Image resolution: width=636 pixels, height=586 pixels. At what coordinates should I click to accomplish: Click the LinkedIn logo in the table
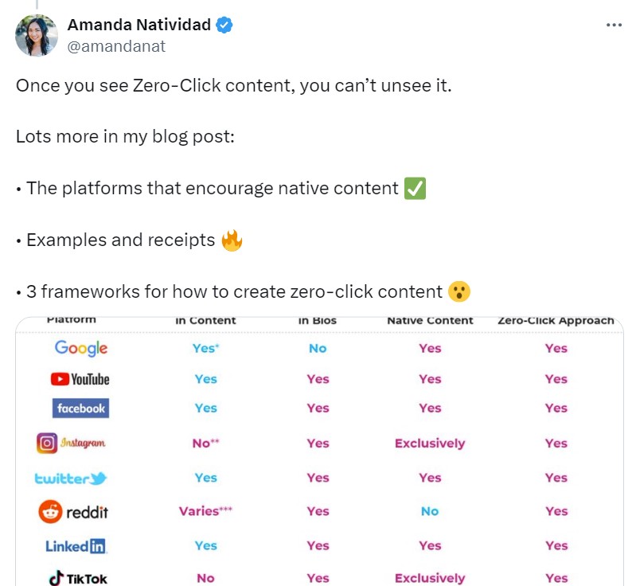click(76, 546)
